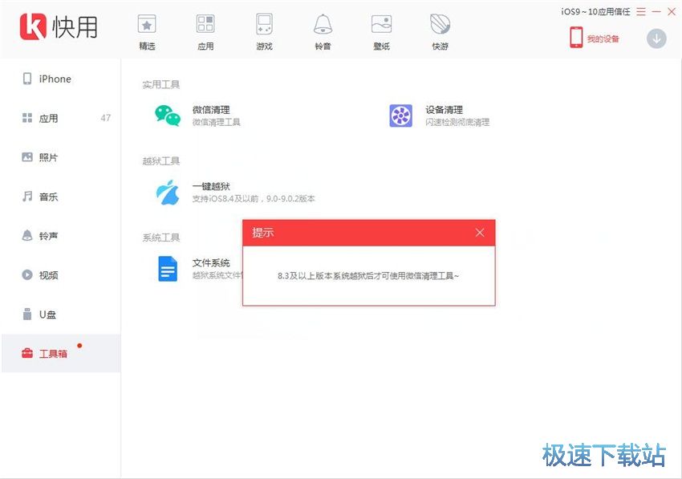Open the downloads arrow circle icon
The image size is (682, 479).
[x=656, y=39]
